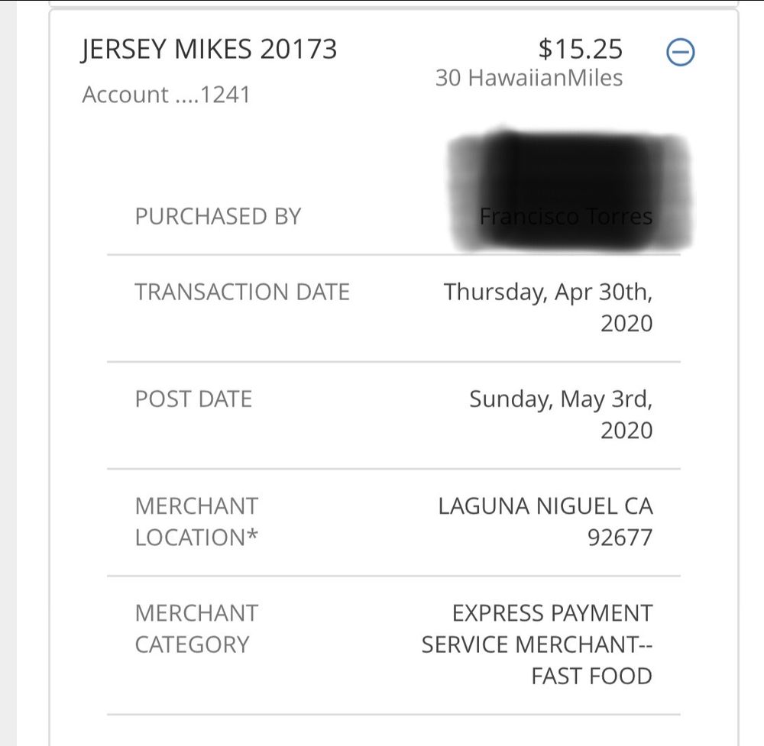Viewport: 764px width, 746px height.
Task: Click the MERCHANT LOCATION* label
Action: [197, 522]
